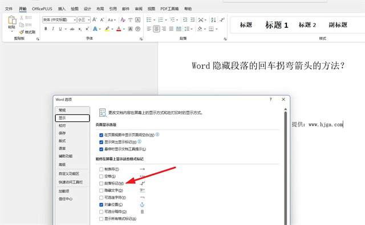Click Help question mark in Word Options
Viewport: 365px width, 225px height.
(270, 99)
